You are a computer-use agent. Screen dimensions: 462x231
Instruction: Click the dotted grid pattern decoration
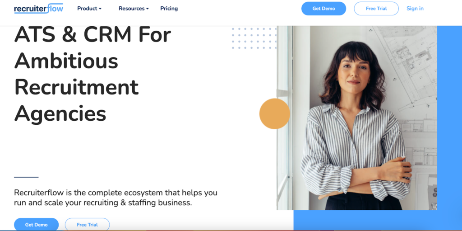[254, 38]
